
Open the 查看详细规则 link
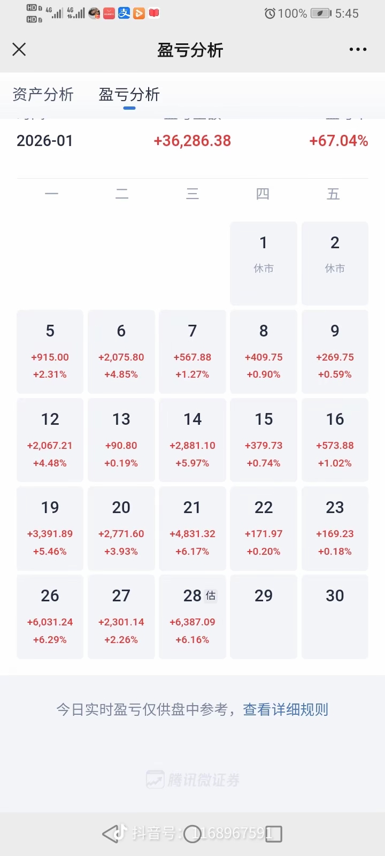[x=286, y=709]
